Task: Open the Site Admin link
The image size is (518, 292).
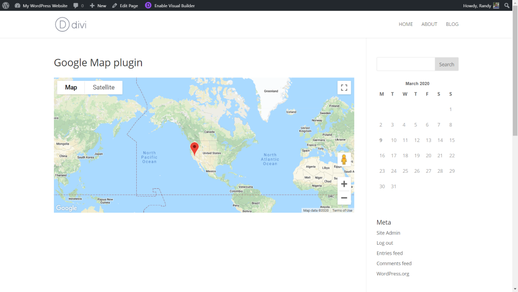Action: (x=388, y=233)
